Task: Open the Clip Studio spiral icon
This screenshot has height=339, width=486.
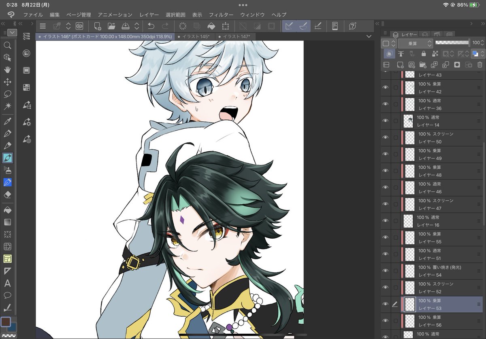Action: (x=80, y=26)
